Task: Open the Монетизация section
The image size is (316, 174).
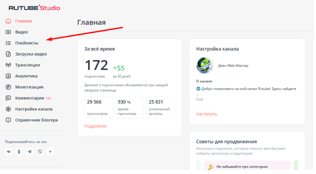Action: 29,87
